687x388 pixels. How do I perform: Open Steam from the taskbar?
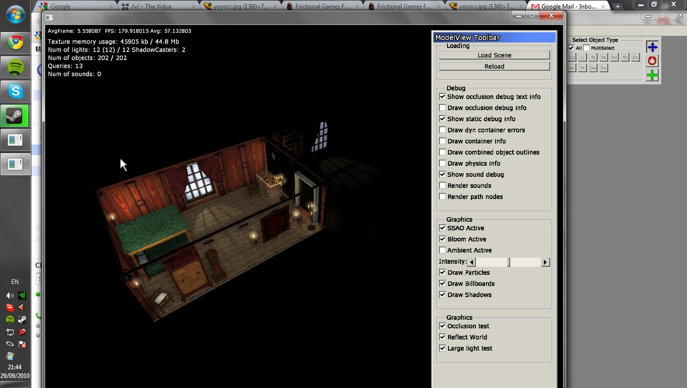[x=15, y=116]
